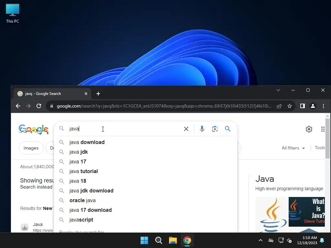This screenshot has height=248, width=331.
Task: Open network status tray icon
Action: coord(281,240)
